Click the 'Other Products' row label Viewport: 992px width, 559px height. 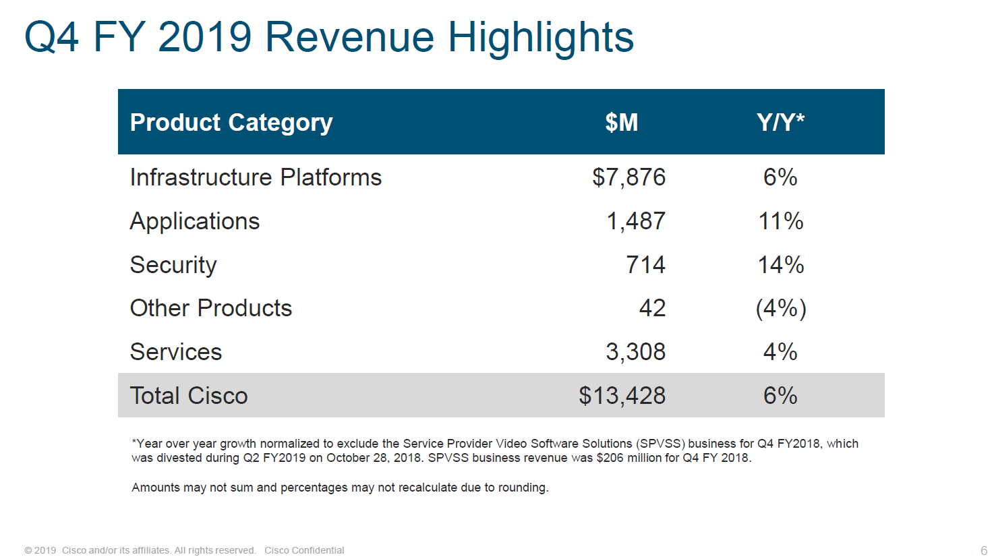(211, 308)
